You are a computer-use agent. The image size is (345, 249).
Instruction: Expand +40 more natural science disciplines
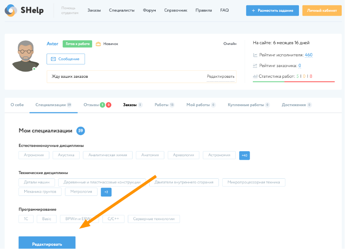pos(245,155)
